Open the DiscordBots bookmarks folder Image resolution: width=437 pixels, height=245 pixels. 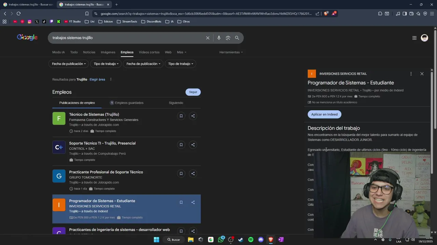151,21
